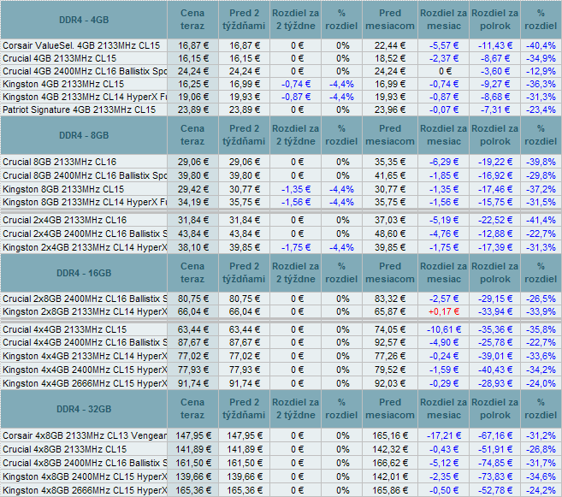
Task: Select Crucial 4GB 2400MHz CL16 Ballistix row name
Action: [85, 71]
